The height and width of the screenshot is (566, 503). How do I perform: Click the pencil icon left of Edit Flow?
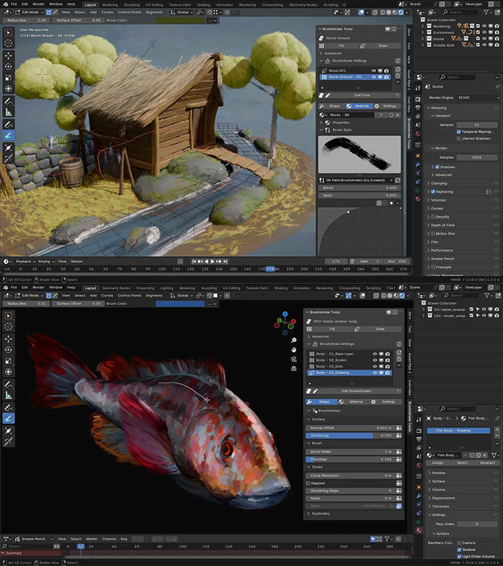coord(327,95)
